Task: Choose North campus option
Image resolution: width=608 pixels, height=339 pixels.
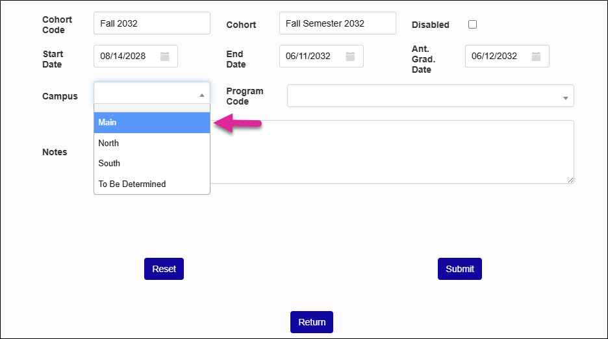Action: click(x=152, y=143)
